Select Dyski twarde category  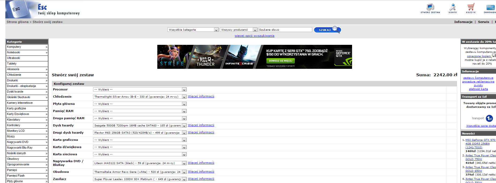click(x=27, y=92)
